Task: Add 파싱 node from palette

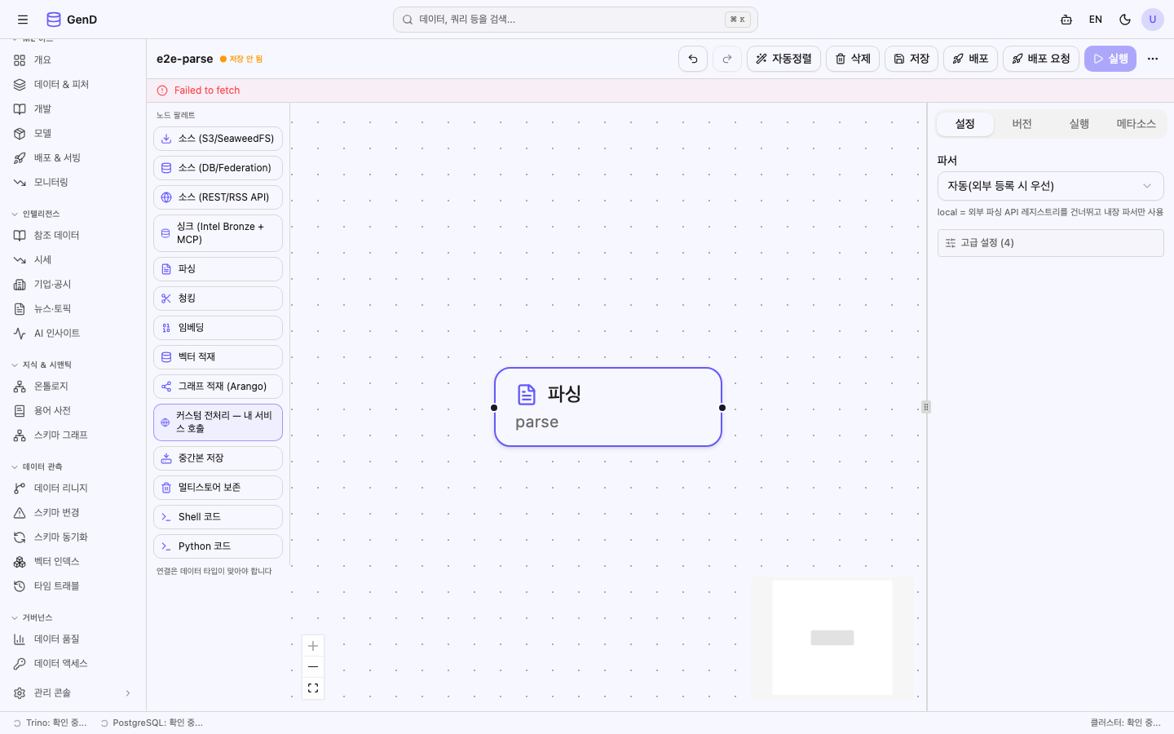Action: pyautogui.click(x=218, y=269)
